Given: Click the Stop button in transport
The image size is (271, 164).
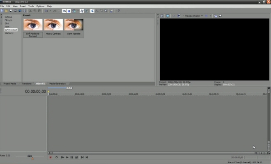Looking at the screenshot, I should pos(76,157).
